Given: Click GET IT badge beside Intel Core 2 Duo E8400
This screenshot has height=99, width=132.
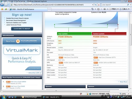Looking at the screenshot, I should (8, 86).
